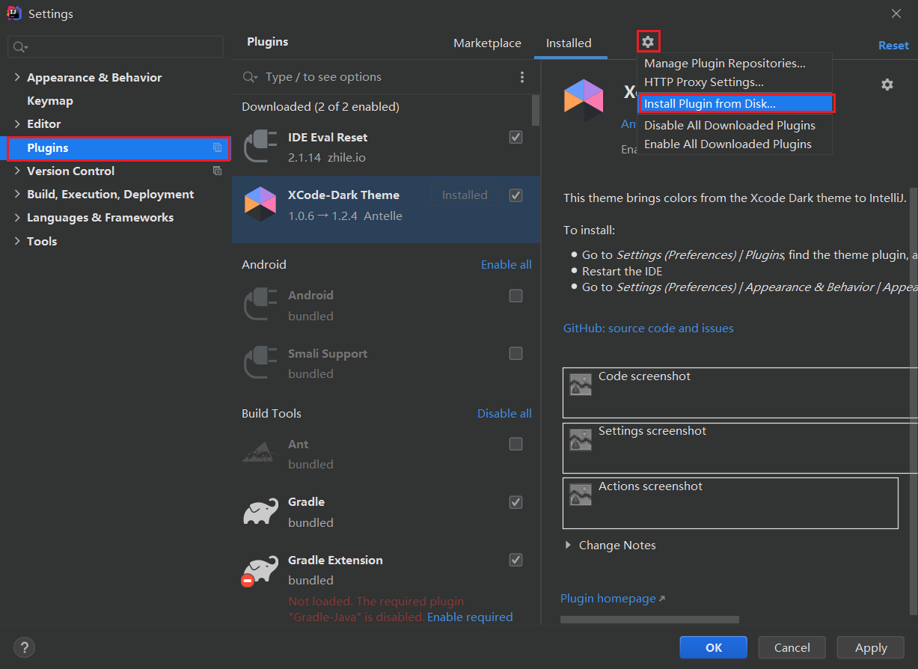The width and height of the screenshot is (918, 669).
Task: Expand the Appearance & Behavior tree node
Action: click(x=17, y=78)
